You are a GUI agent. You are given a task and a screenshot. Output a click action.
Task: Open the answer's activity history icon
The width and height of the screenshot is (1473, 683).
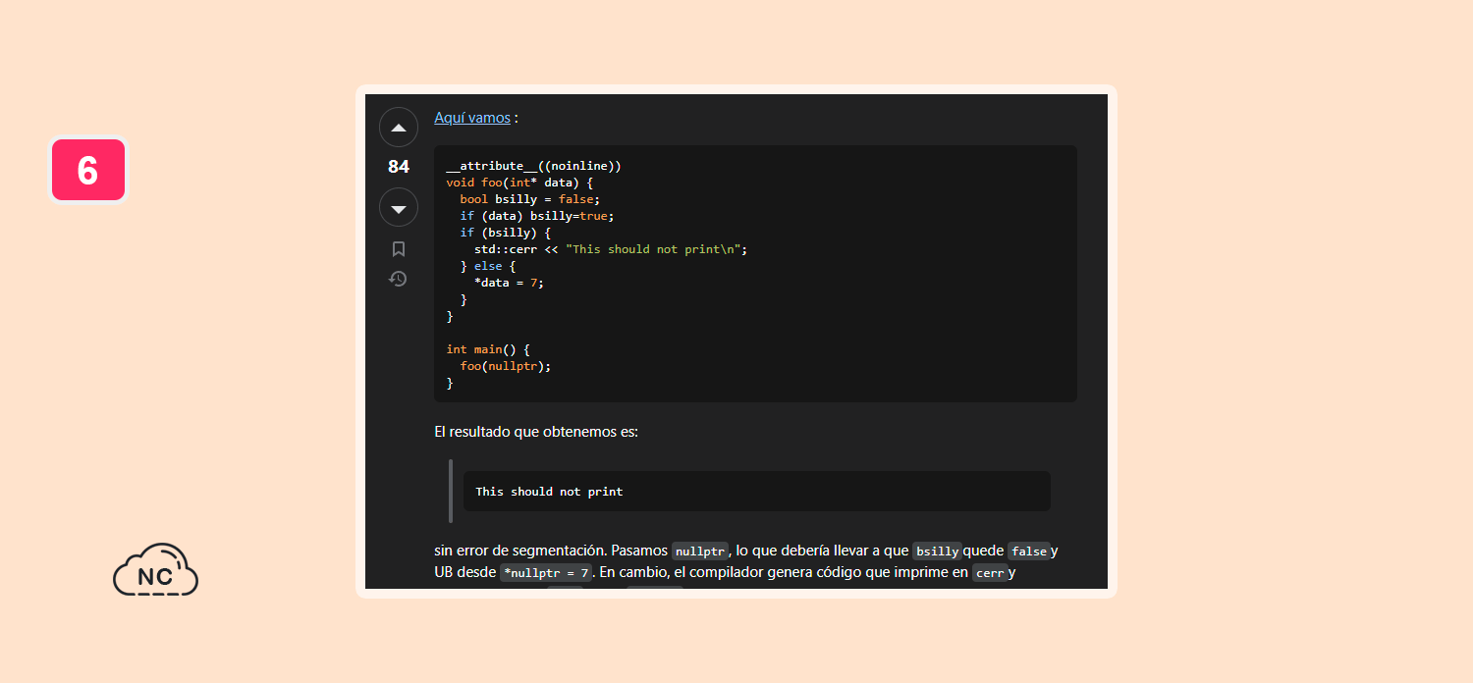tap(398, 279)
